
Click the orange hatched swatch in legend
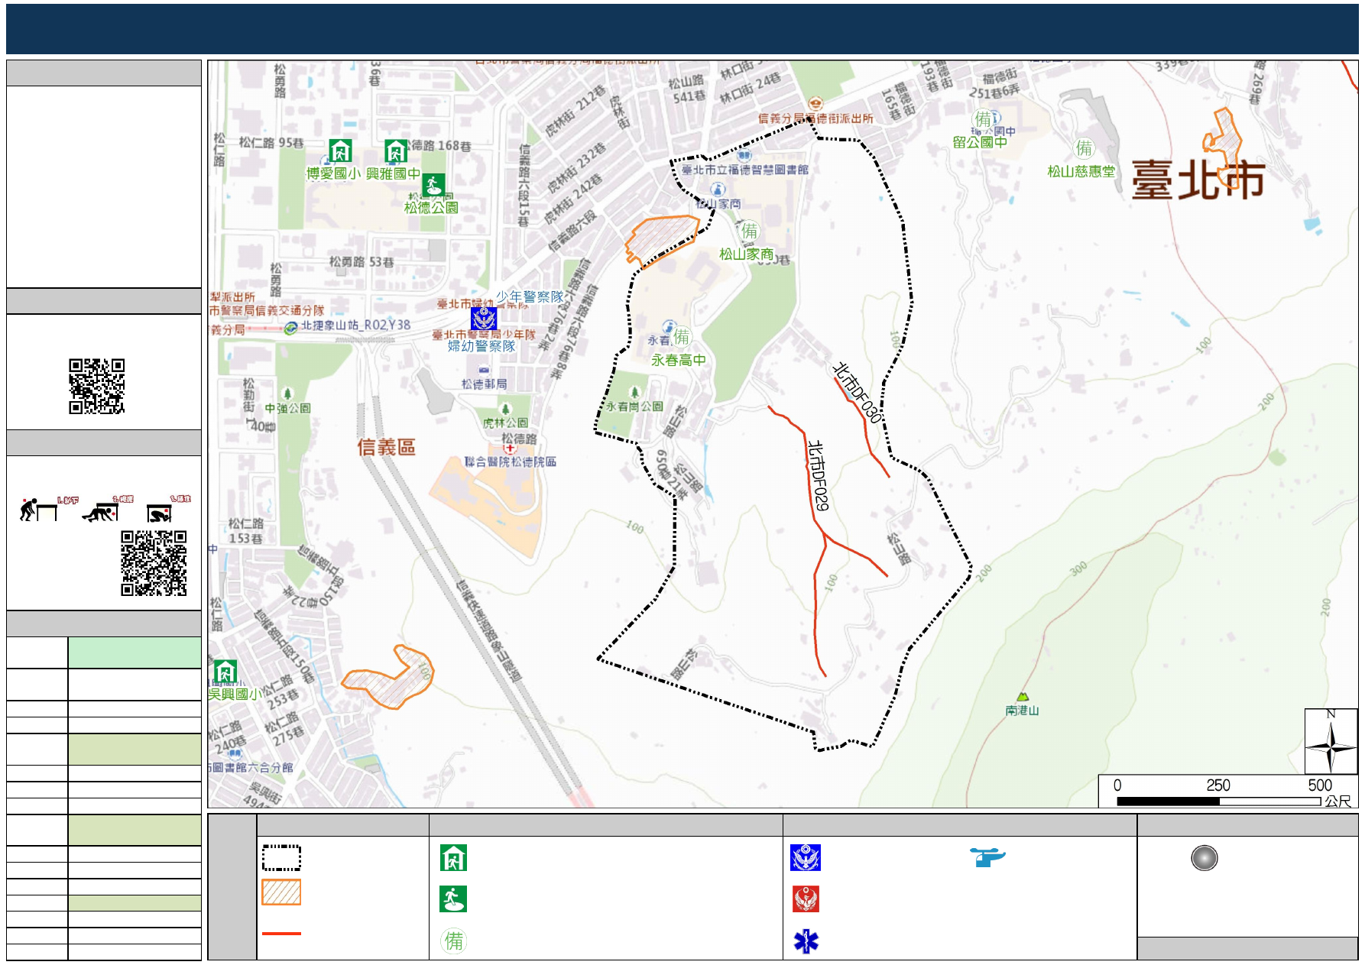point(281,892)
